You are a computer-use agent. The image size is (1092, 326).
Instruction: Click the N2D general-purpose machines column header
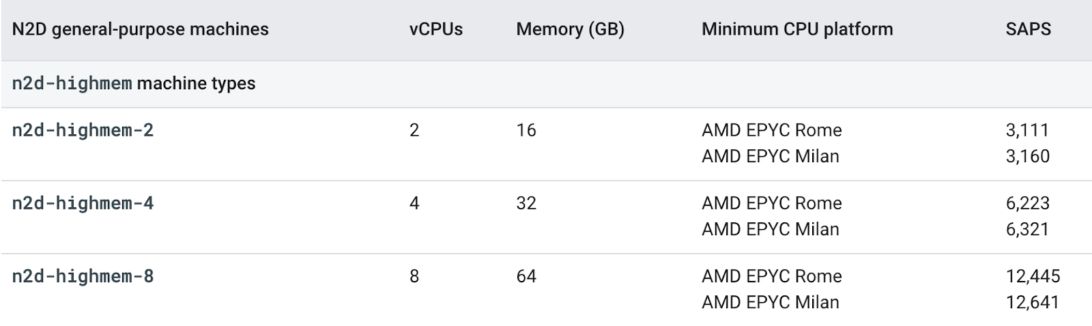(140, 29)
